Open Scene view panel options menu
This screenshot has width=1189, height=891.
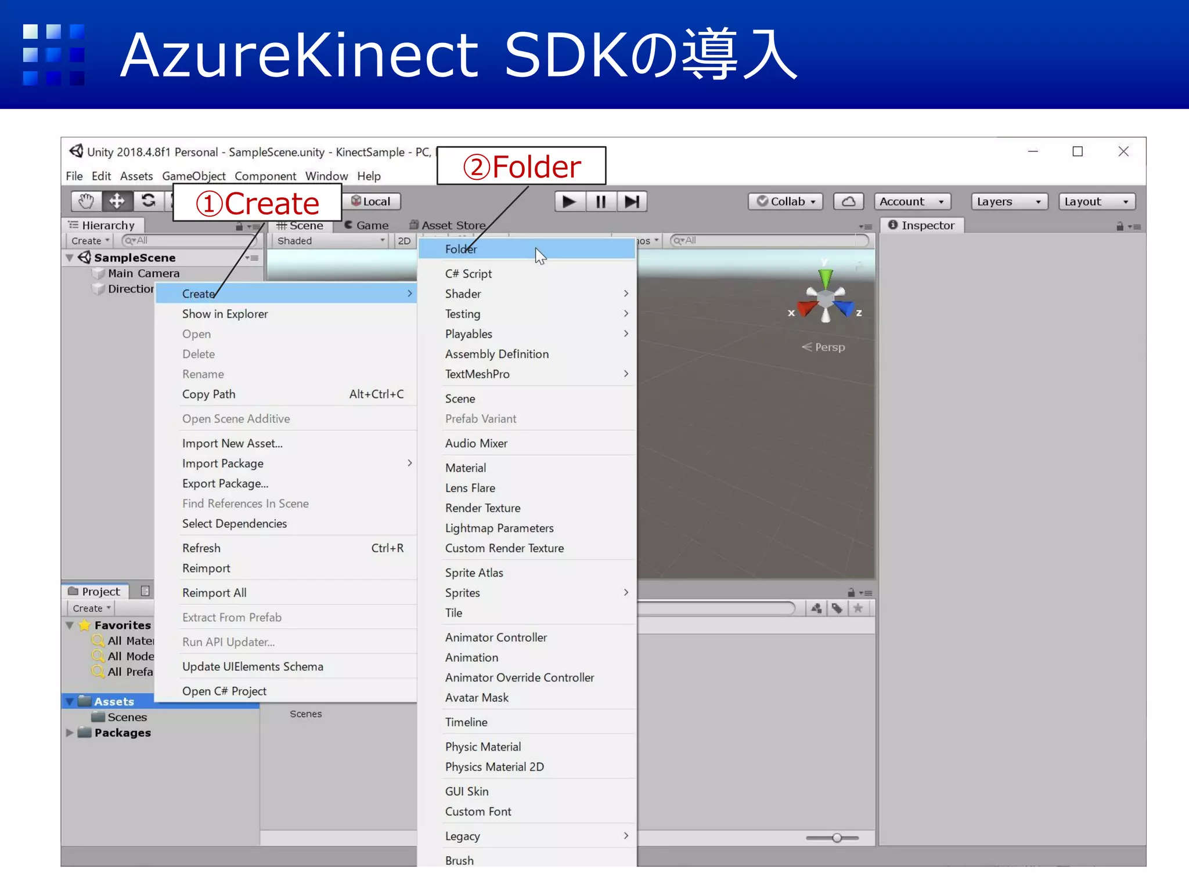(x=866, y=227)
